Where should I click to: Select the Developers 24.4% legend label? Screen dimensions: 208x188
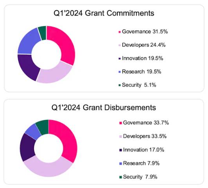pos(143,45)
